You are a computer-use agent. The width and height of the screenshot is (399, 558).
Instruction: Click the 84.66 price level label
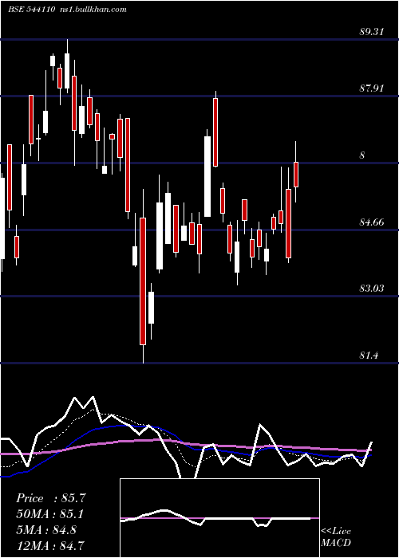pos(372,222)
